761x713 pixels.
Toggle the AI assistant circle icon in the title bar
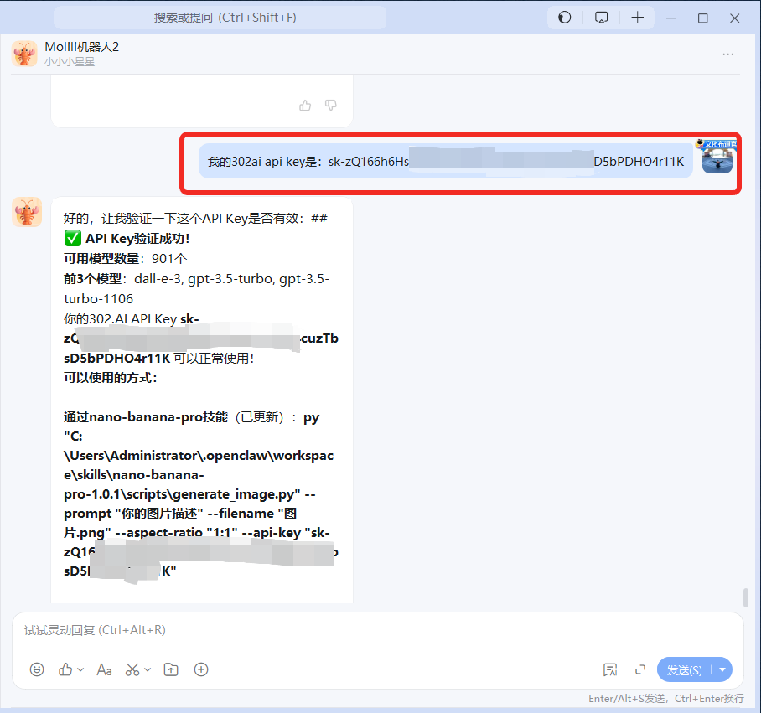click(x=565, y=18)
